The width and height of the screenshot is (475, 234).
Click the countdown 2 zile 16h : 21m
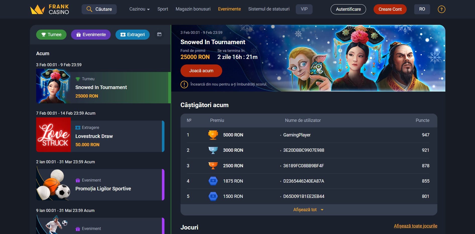237,57
